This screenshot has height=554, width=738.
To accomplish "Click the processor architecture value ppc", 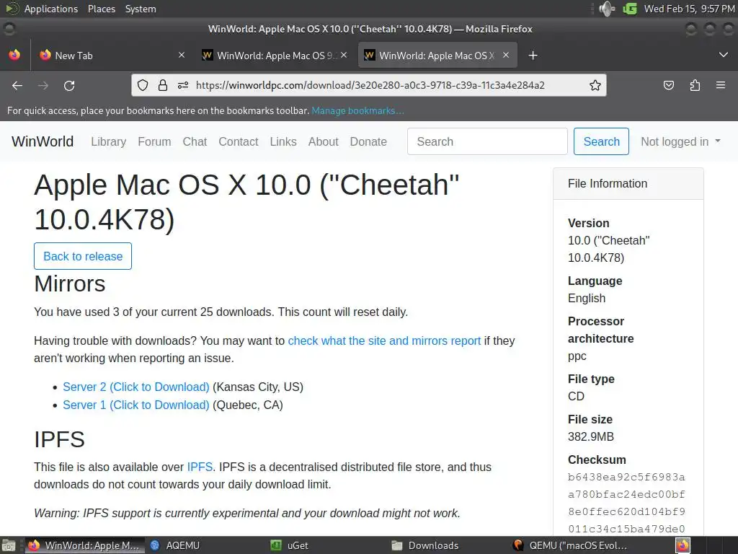I will coord(577,356).
